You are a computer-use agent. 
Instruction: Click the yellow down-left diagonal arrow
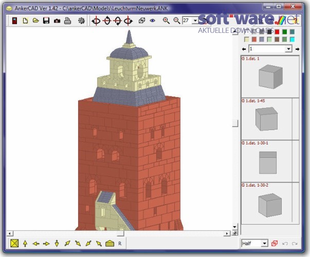click(88, 243)
